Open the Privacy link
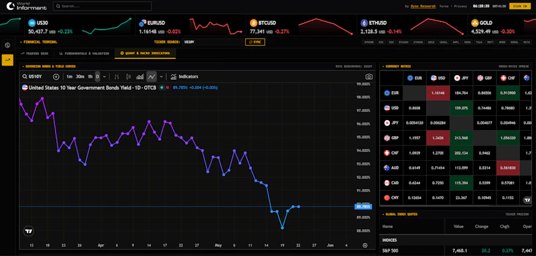The height and width of the screenshot is (256, 536). 460,6
